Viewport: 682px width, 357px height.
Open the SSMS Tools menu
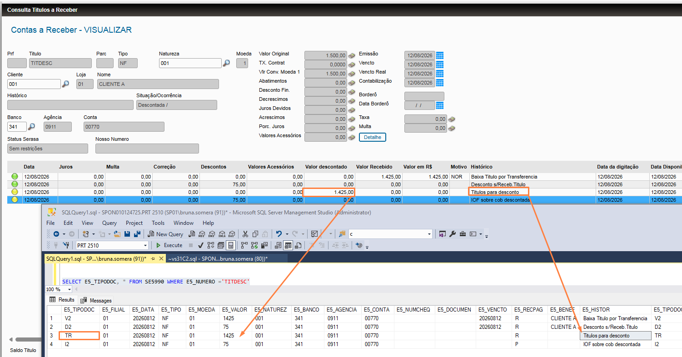[x=158, y=223]
